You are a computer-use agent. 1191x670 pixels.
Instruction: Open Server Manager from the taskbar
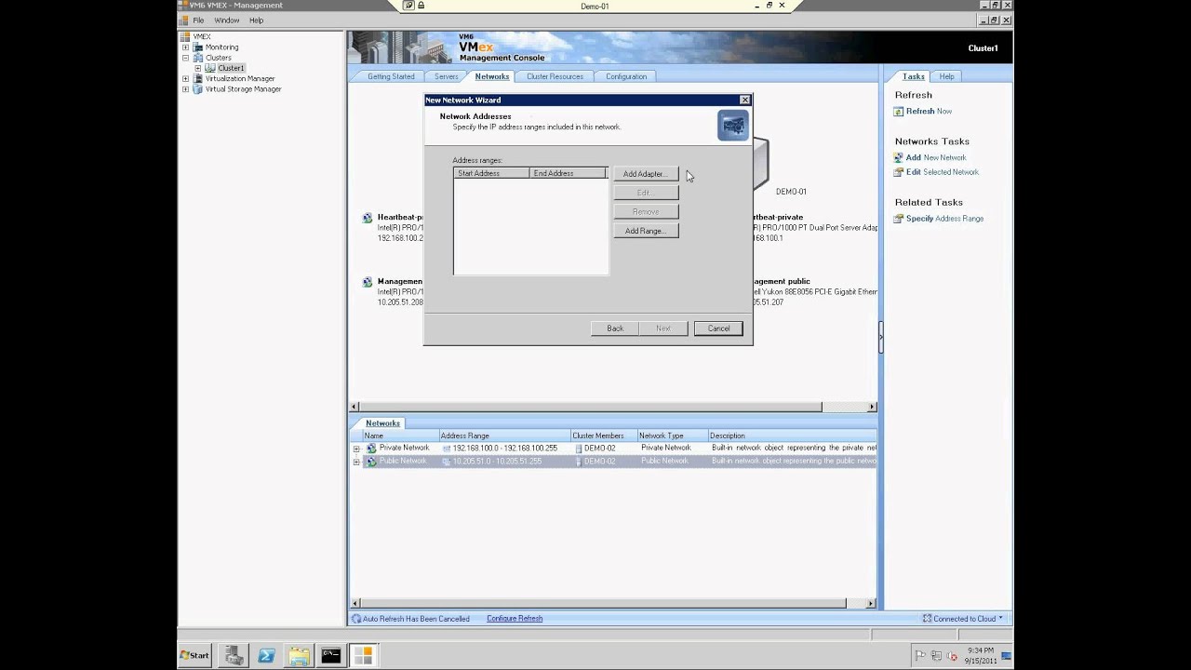(x=234, y=656)
